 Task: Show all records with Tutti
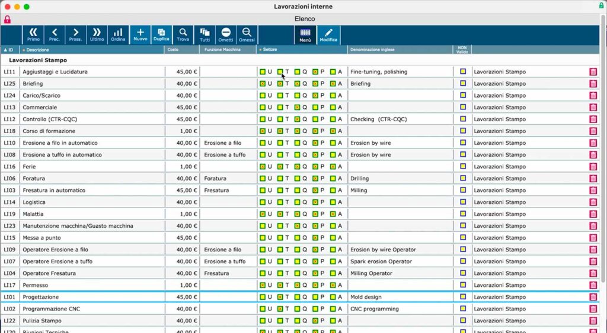coord(205,35)
